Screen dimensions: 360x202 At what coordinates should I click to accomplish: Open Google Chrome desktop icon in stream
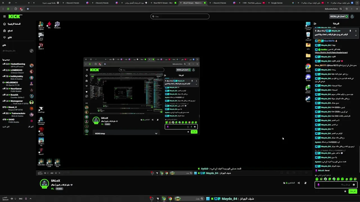(x=308, y=68)
